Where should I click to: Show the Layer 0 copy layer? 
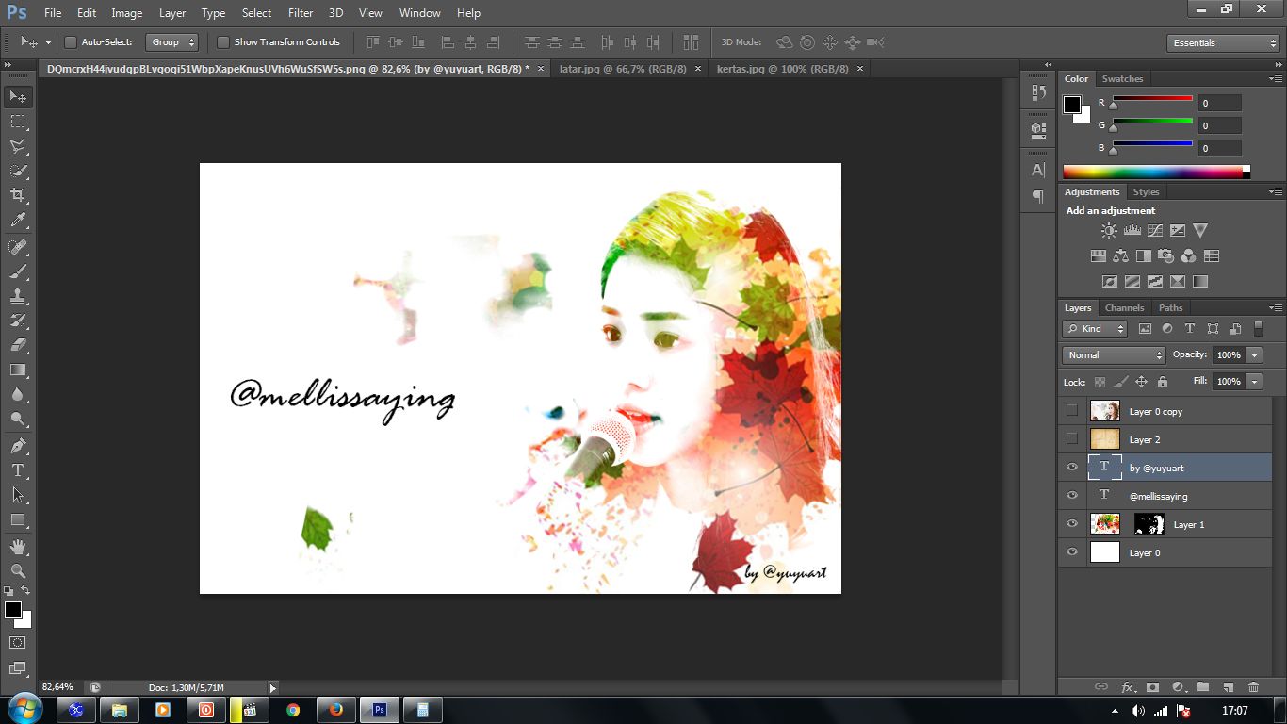[1071, 411]
